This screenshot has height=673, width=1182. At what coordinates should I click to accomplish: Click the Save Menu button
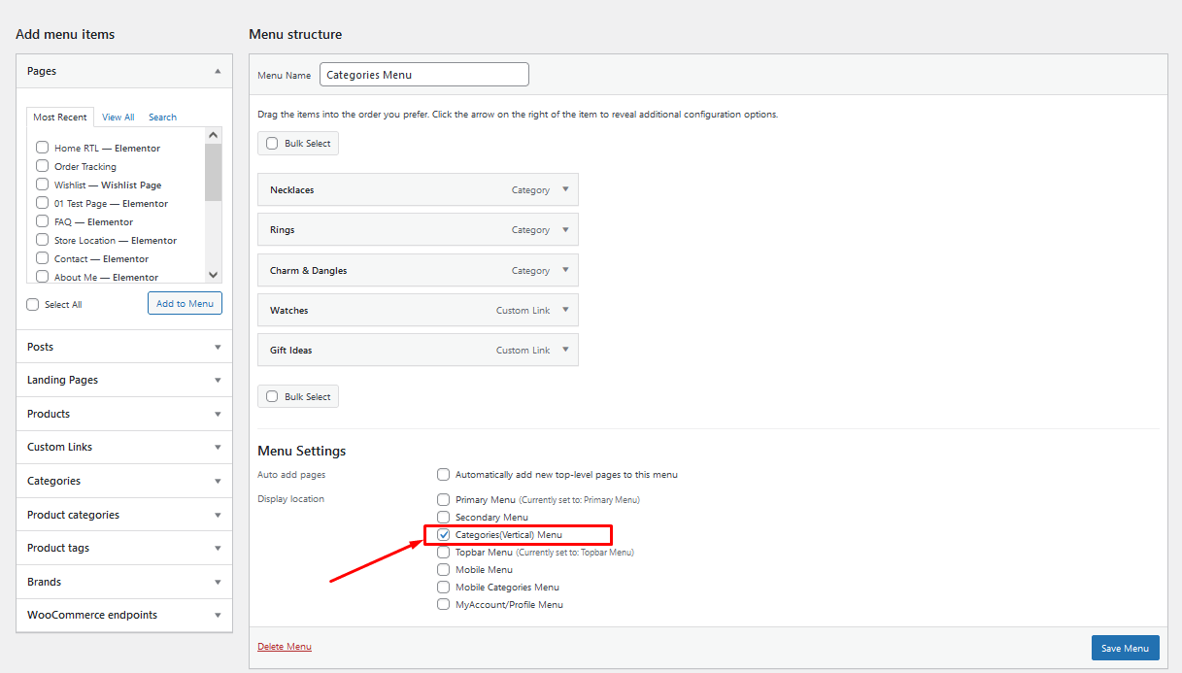1125,648
